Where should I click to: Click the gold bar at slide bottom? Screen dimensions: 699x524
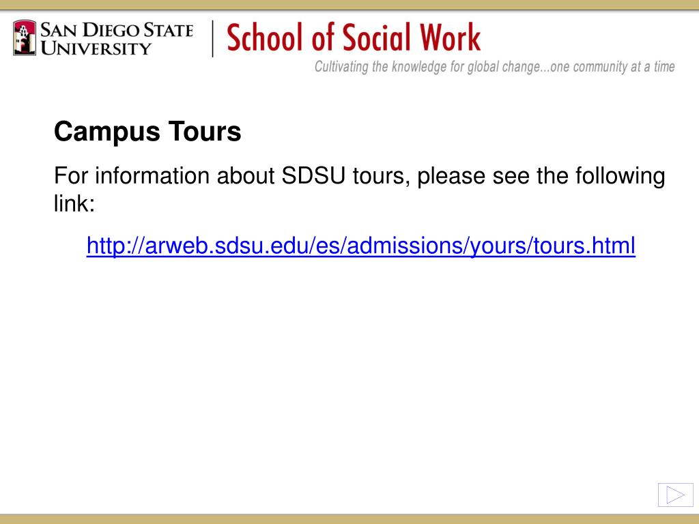coord(349,519)
